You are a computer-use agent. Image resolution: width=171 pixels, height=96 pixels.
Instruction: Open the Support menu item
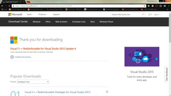tap(56, 14)
